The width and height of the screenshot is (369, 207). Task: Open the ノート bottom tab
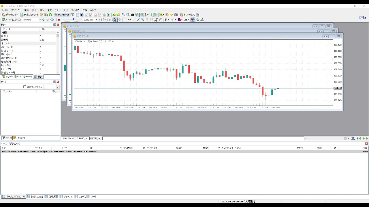pos(92,197)
